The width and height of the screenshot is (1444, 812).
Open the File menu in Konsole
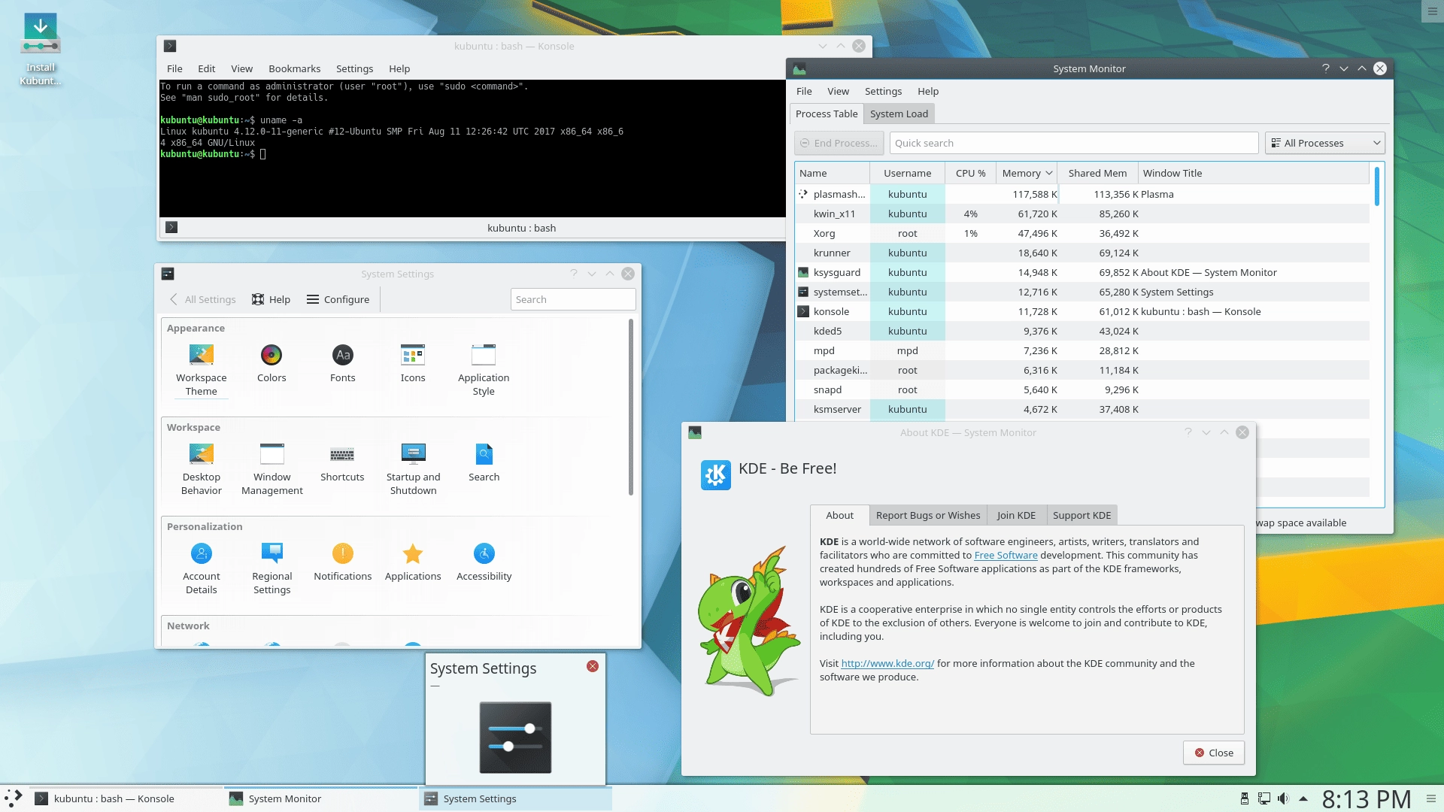tap(174, 68)
